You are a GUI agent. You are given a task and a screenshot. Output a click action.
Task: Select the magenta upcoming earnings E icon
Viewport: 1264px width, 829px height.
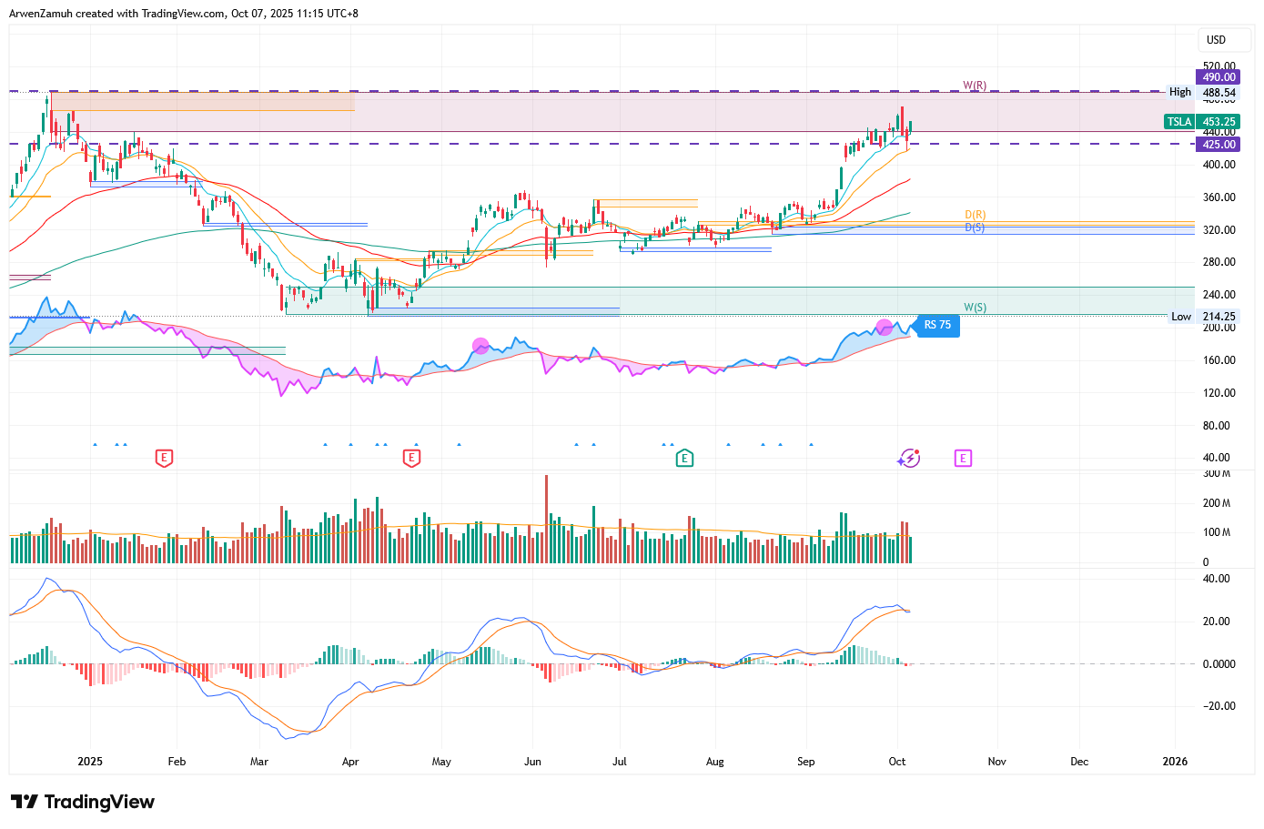963,458
